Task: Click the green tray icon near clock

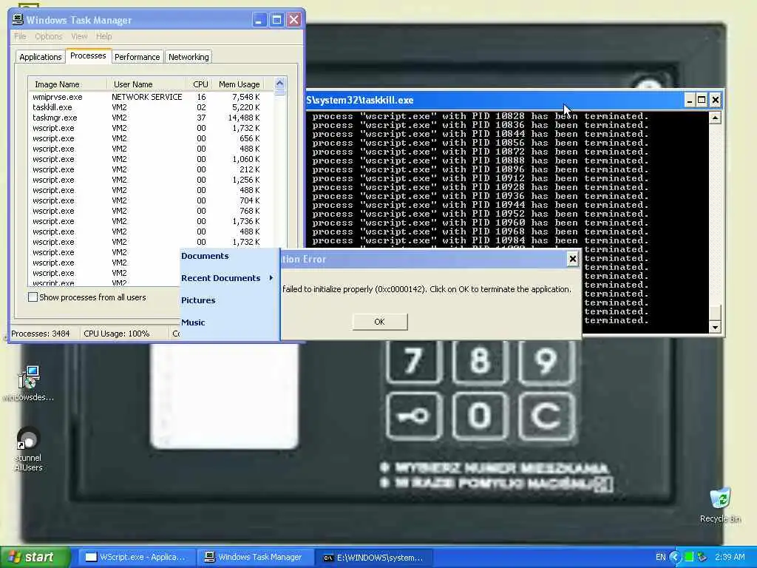Action: pyautogui.click(x=689, y=557)
